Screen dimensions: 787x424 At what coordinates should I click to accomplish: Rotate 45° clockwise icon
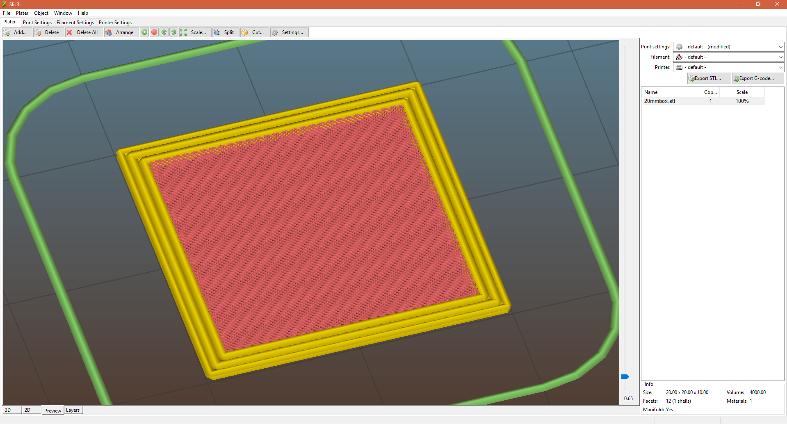point(174,32)
